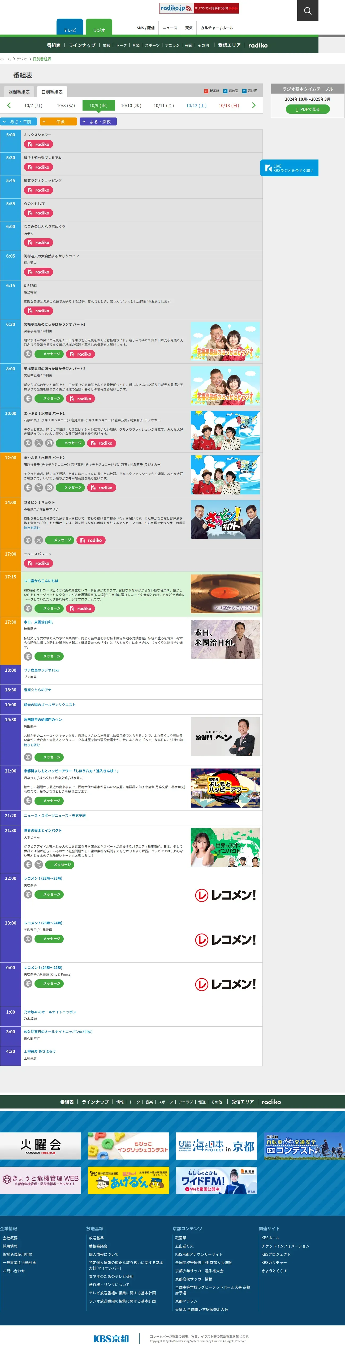The image size is (345, 1352).
Task: Switch to the テレビ tab
Action: [x=70, y=27]
